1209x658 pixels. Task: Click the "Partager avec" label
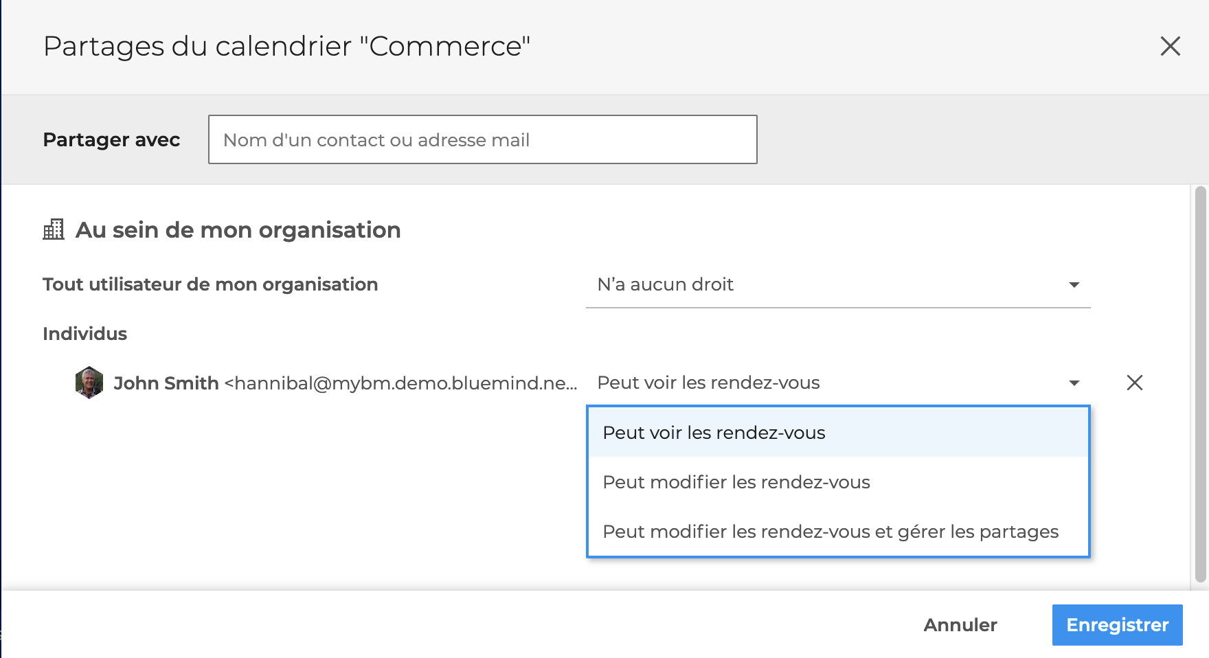coord(111,139)
